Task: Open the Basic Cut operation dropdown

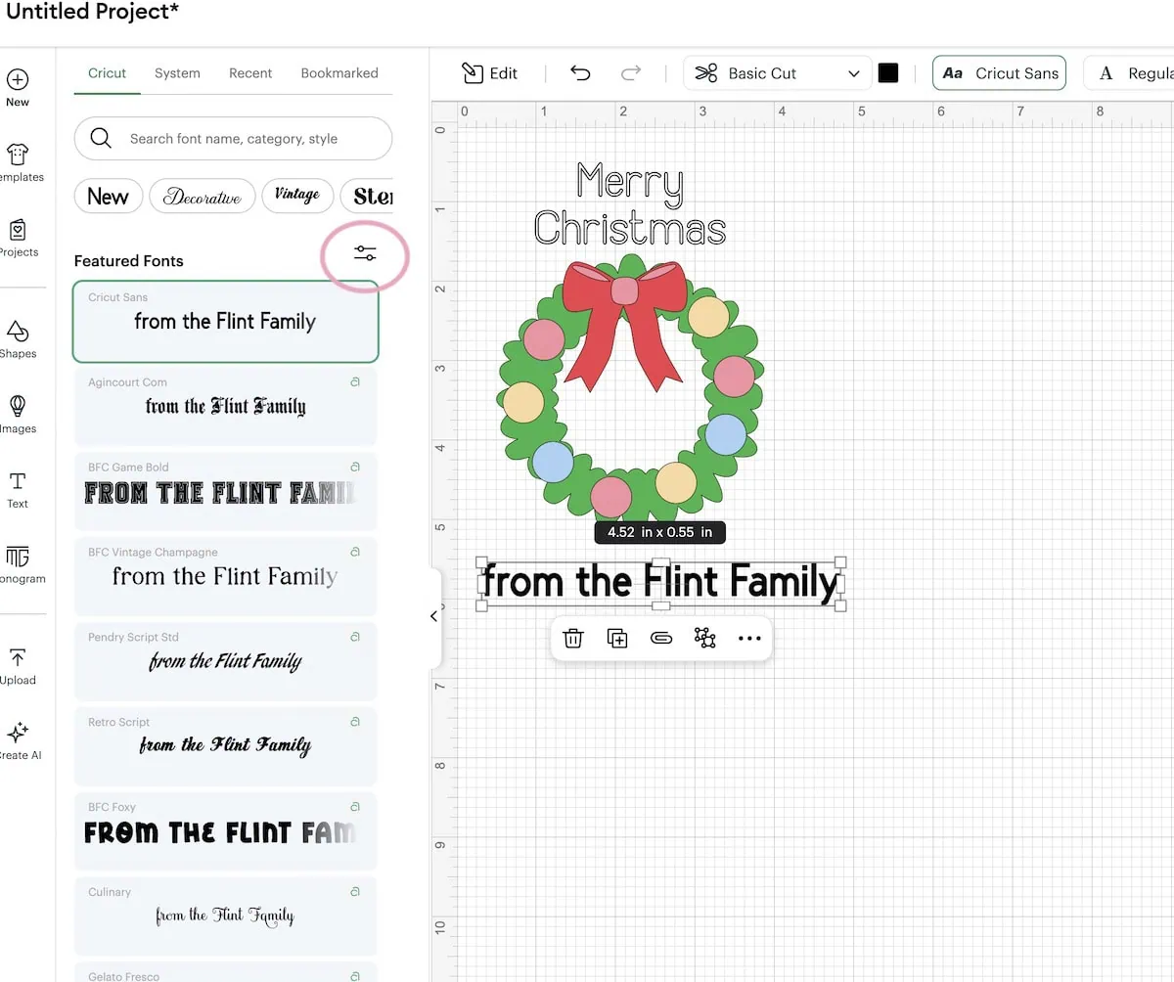Action: pyautogui.click(x=777, y=72)
